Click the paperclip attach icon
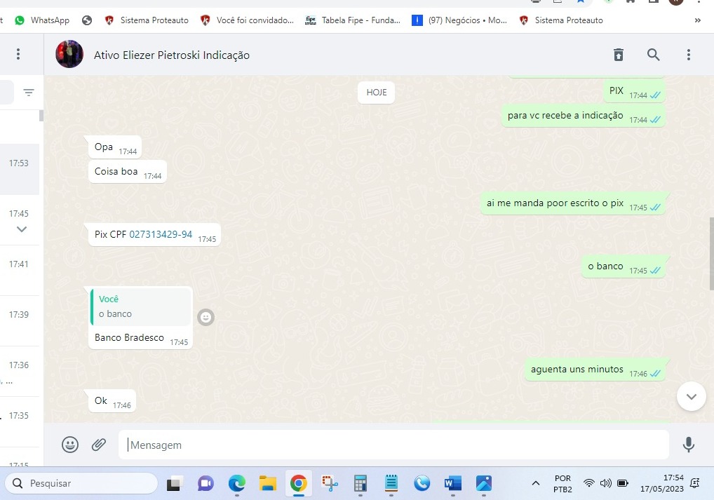The height and width of the screenshot is (500, 714). click(99, 444)
